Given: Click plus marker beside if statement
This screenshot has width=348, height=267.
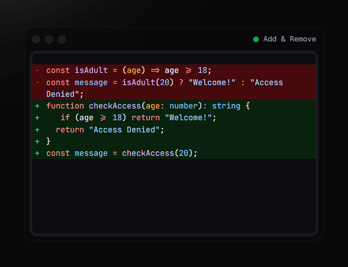Looking at the screenshot, I should [x=37, y=118].
